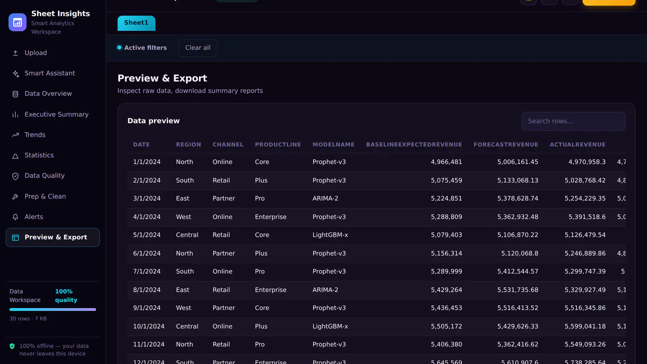Switch to the Sheet1 tab
Screen dimensions: 647x364
pos(136,23)
